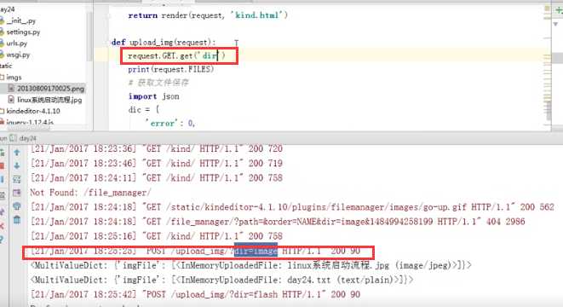Screen dimensions: 563x307
Task: Open help via the question mark icon
Action: click(2, 240)
